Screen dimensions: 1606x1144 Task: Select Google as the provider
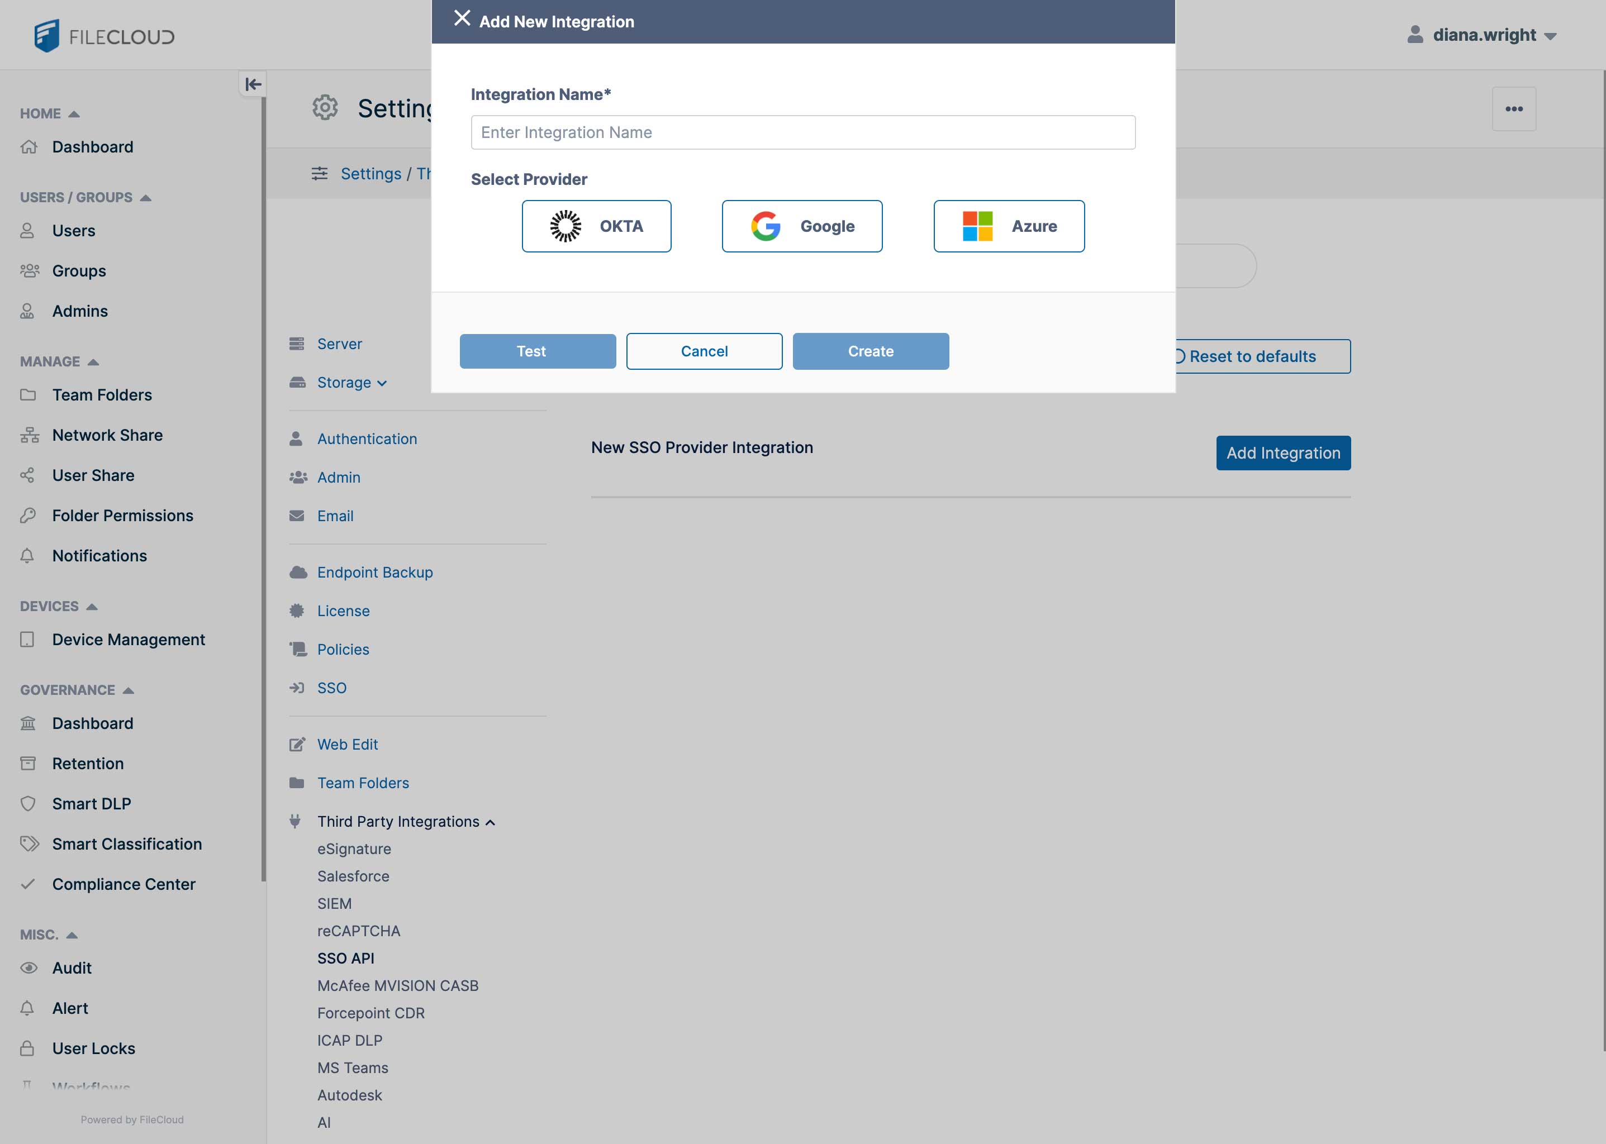click(x=802, y=226)
